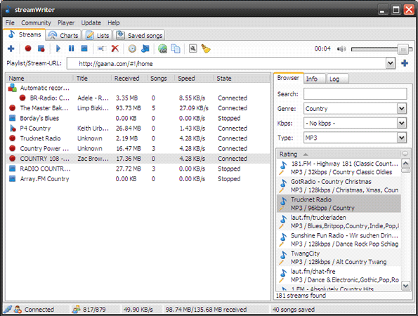Open the Player menu
The image size is (418, 316).
pyautogui.click(x=66, y=23)
